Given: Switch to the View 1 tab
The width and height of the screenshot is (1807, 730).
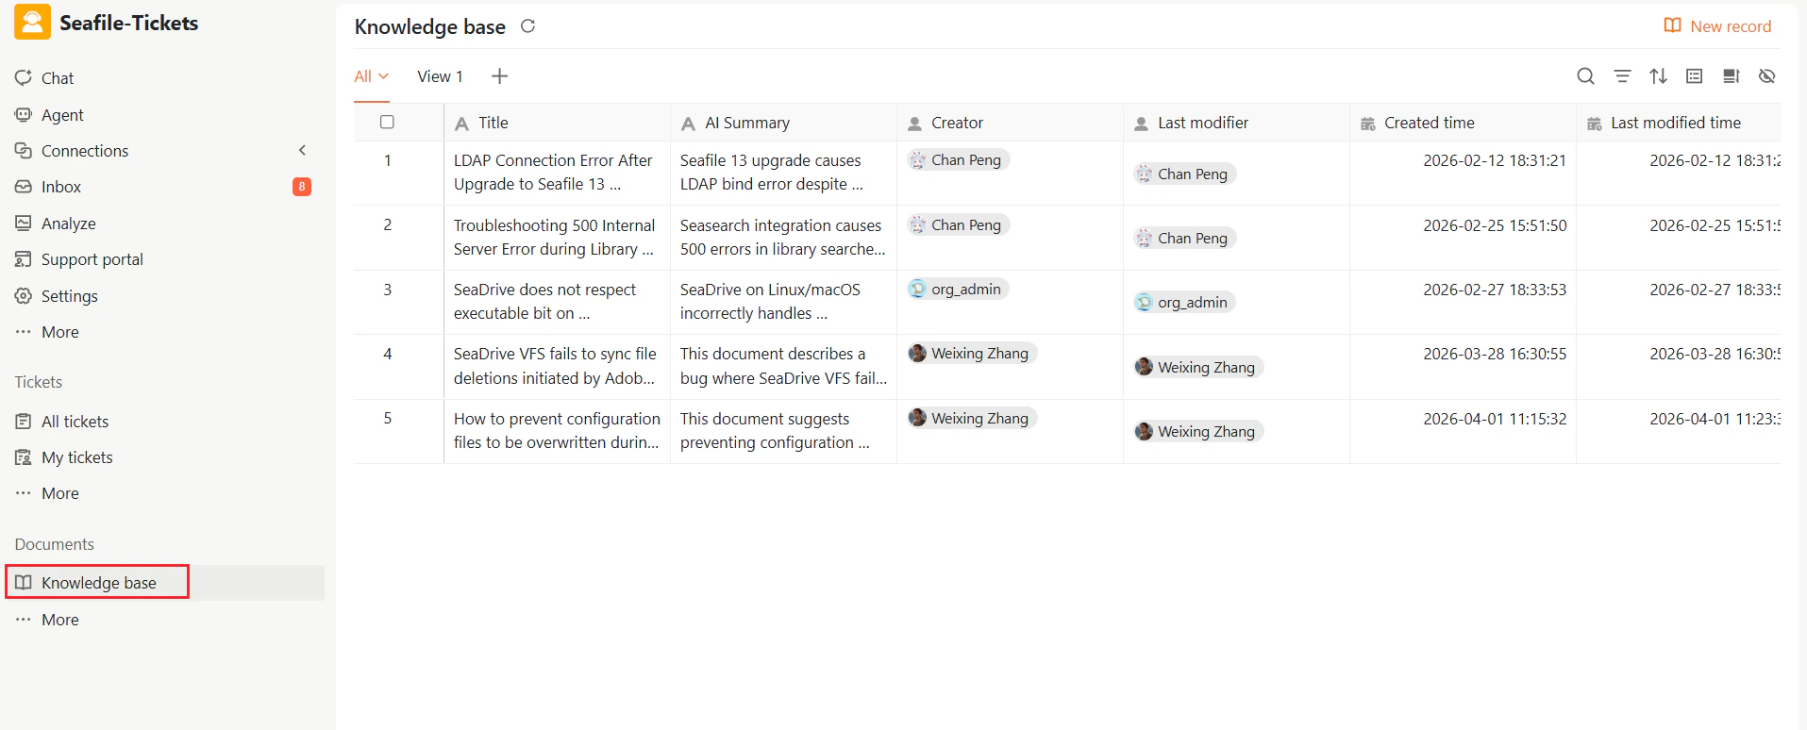Looking at the screenshot, I should (440, 76).
